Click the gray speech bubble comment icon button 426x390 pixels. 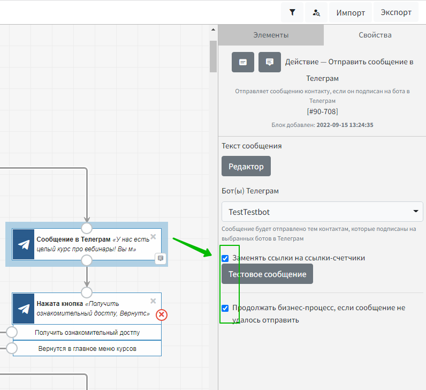(x=270, y=62)
